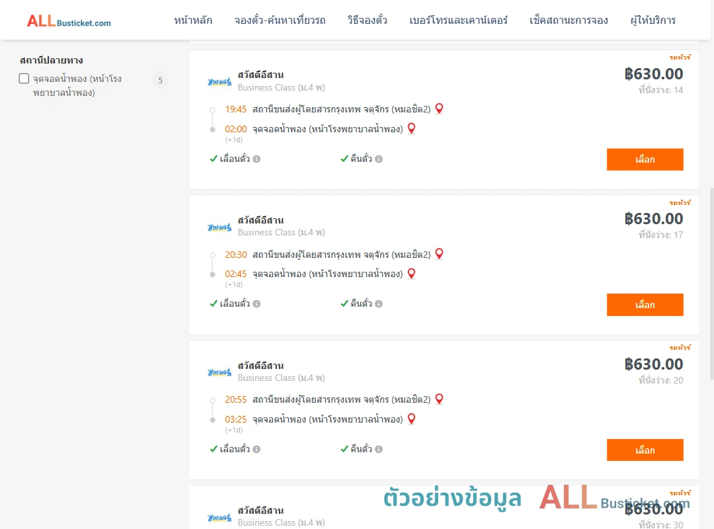Click the count badge 5 beside destination filter
The width and height of the screenshot is (714, 529).
point(160,80)
